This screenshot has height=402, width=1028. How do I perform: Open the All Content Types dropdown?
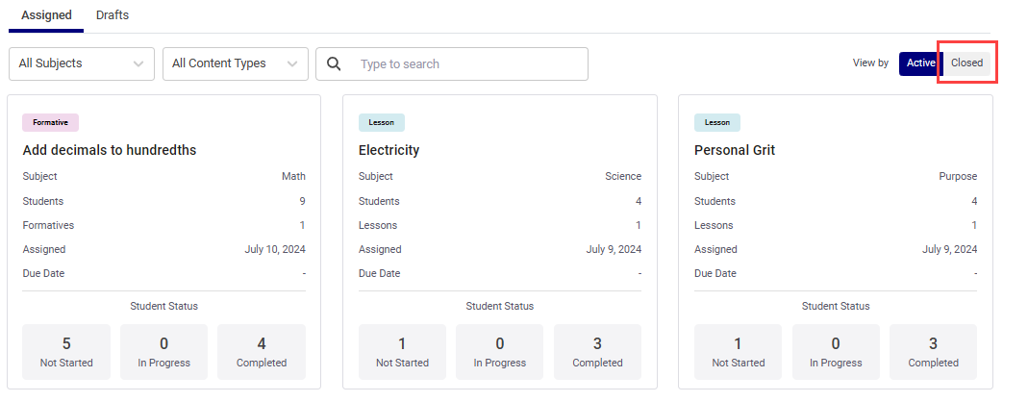[235, 63]
